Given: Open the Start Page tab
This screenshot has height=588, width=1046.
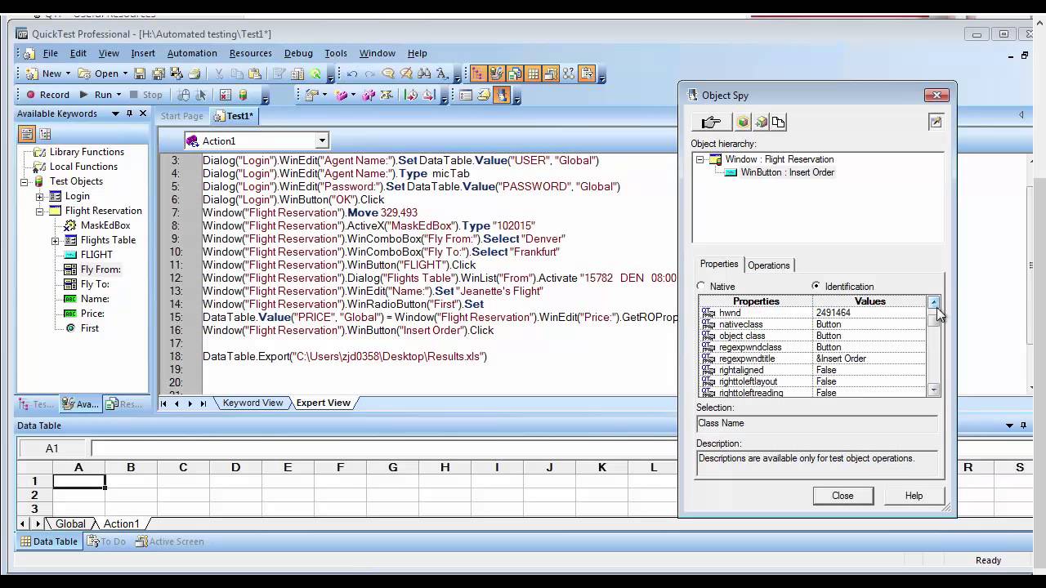Looking at the screenshot, I should 181,116.
